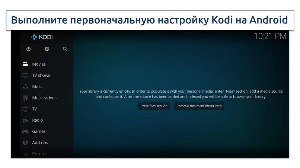Go to the TV shows menu item
Screen dimensions: 300x168
[x=41, y=75]
